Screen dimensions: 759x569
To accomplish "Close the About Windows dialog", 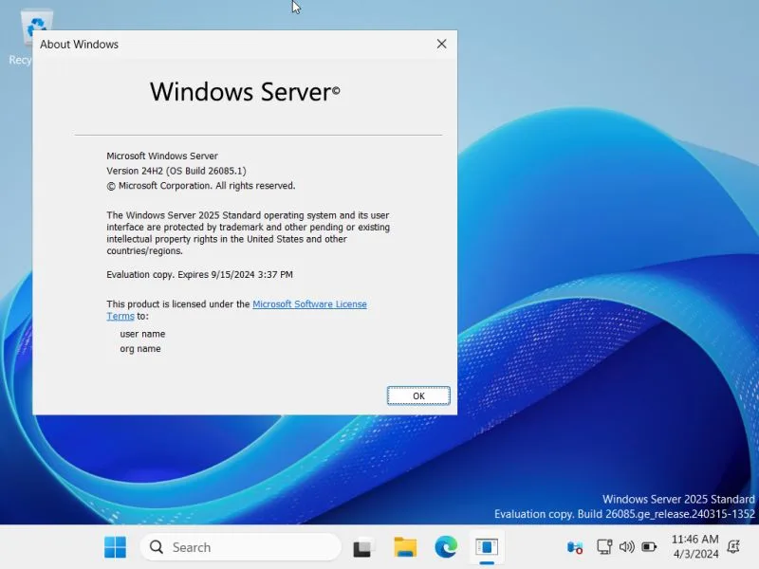I will [x=441, y=44].
